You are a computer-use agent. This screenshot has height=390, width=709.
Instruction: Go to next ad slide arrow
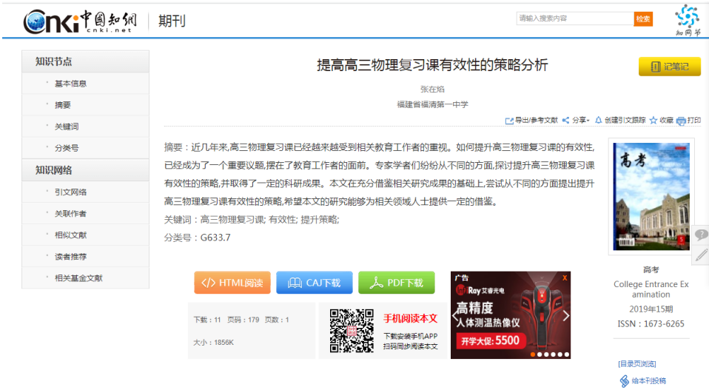(x=566, y=315)
